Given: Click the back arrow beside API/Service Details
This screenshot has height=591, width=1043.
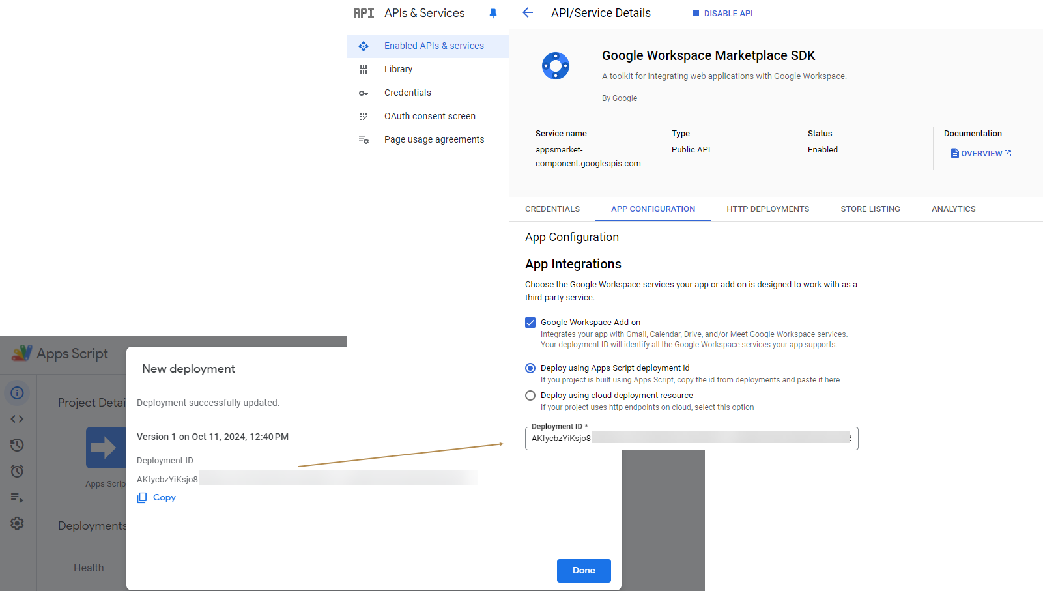Looking at the screenshot, I should pyautogui.click(x=528, y=13).
